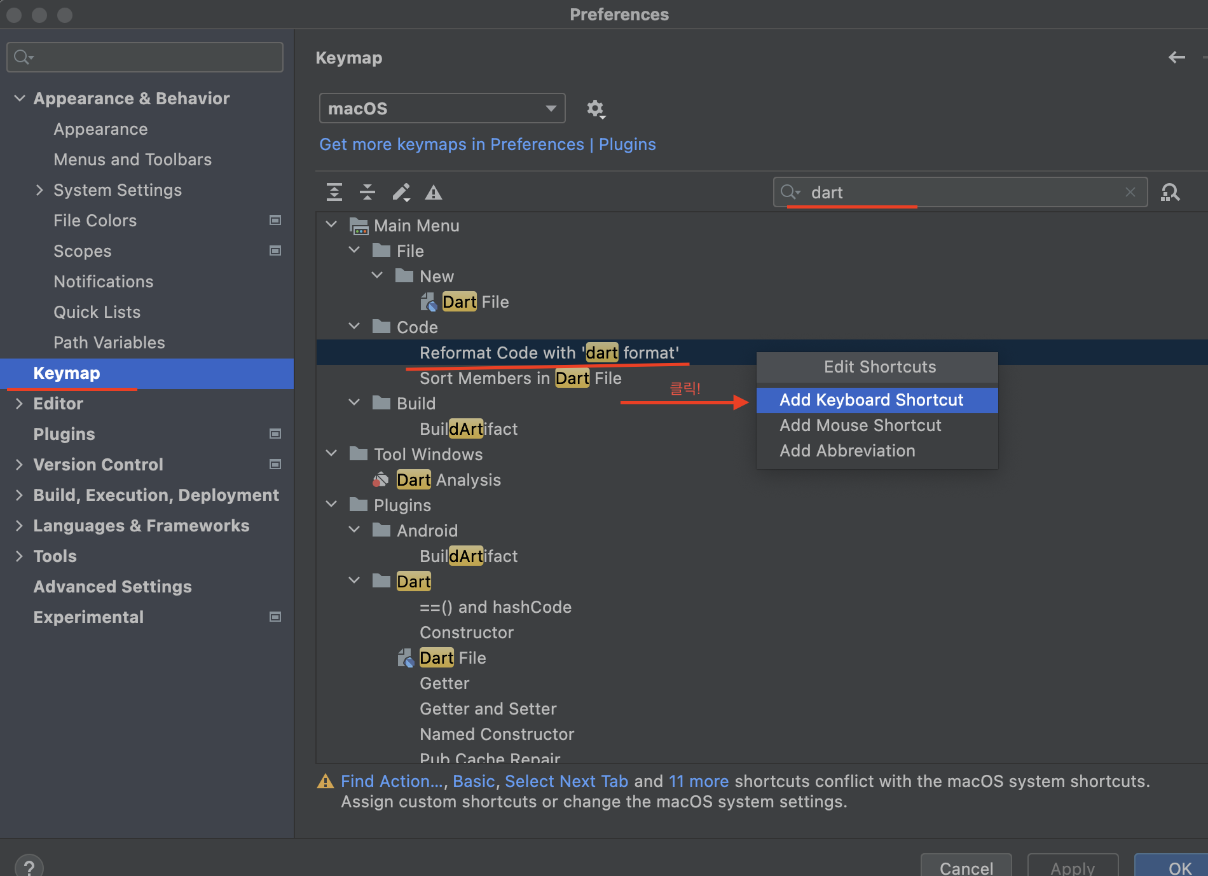Click the Dart File icon under Dart plugin

[406, 658]
